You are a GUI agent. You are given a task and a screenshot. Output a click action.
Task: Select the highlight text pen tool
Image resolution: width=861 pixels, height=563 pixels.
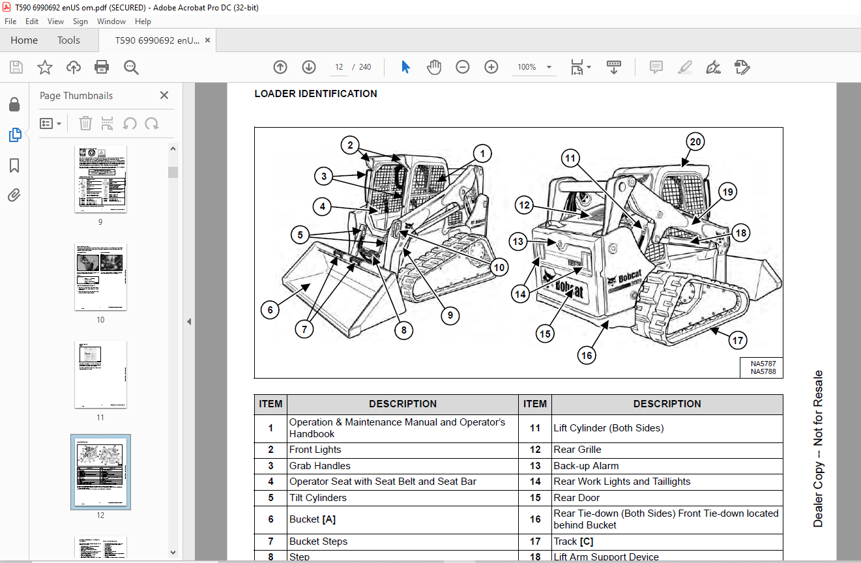[684, 67]
